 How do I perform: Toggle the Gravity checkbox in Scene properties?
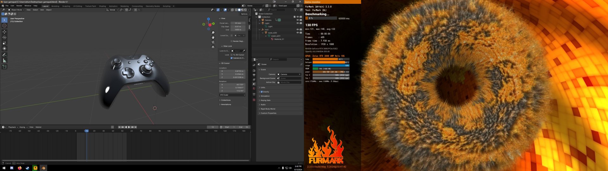262,92
